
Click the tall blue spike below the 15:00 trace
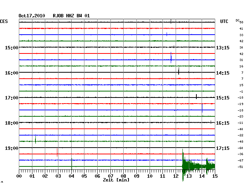click(171, 58)
